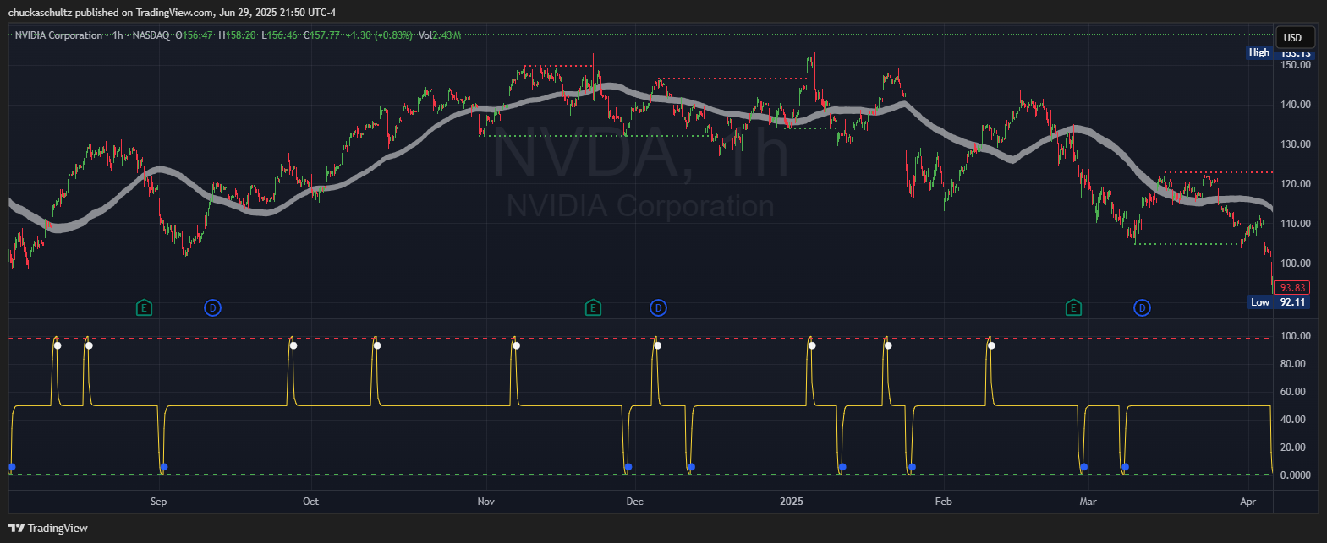The image size is (1327, 543).
Task: Open the dividend D marker in early December
Action: point(658,308)
